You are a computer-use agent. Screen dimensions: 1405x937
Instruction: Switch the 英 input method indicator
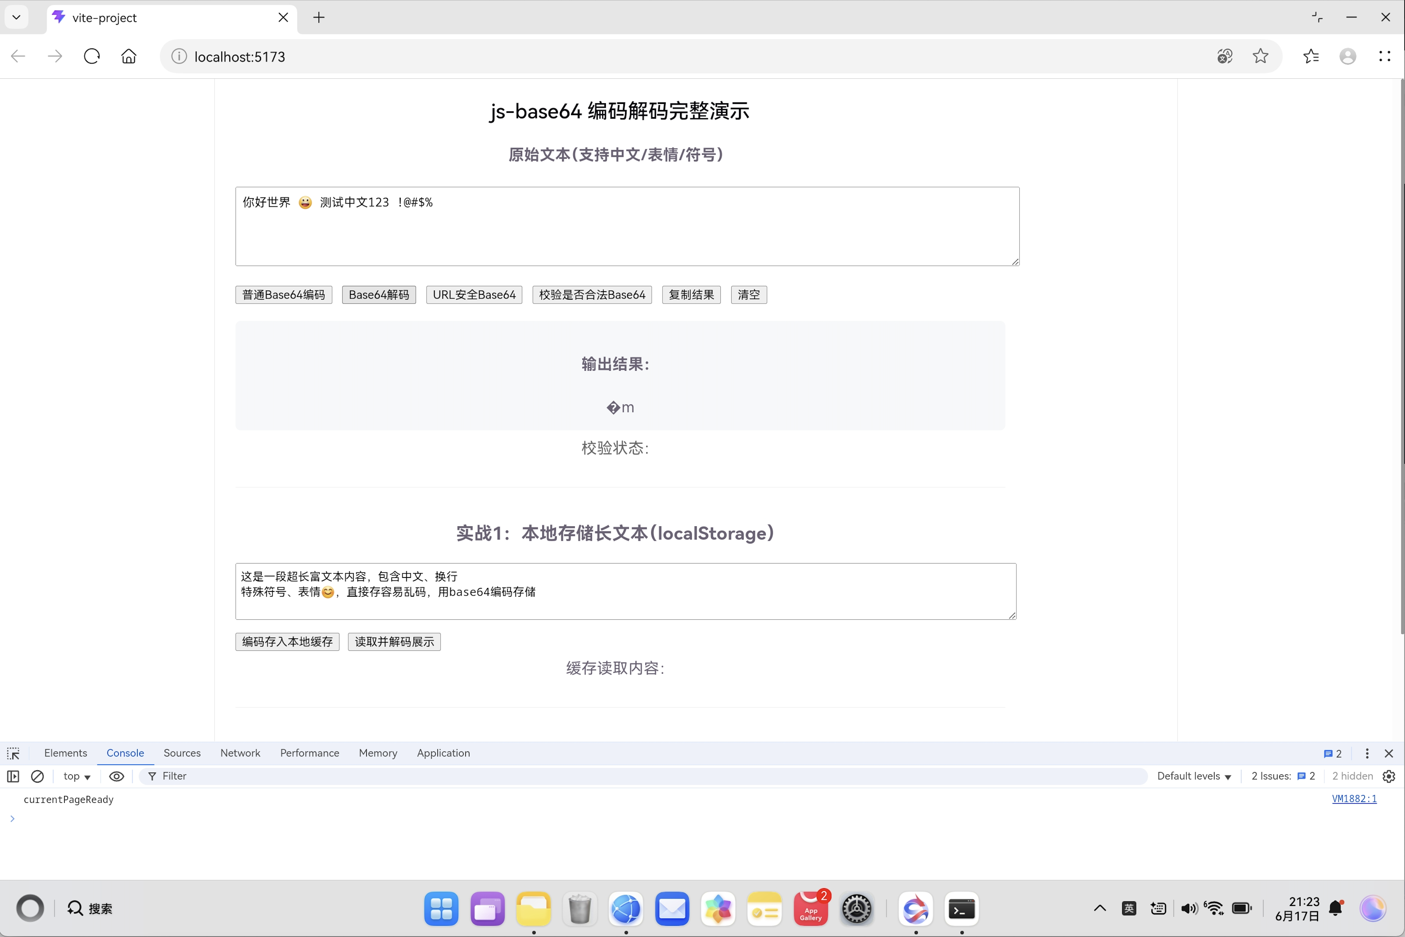pyautogui.click(x=1129, y=908)
